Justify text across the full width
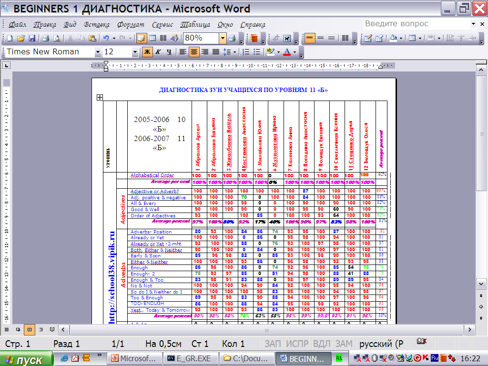The image size is (488, 366). [216, 52]
